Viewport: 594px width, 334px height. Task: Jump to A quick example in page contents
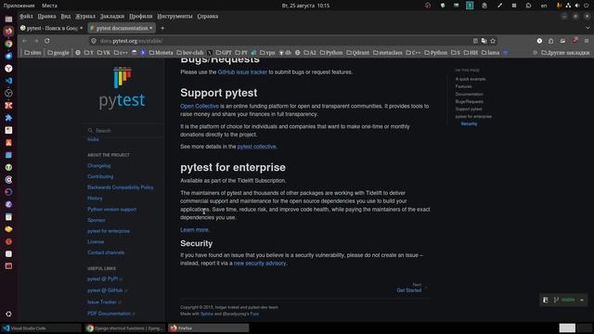tap(471, 79)
